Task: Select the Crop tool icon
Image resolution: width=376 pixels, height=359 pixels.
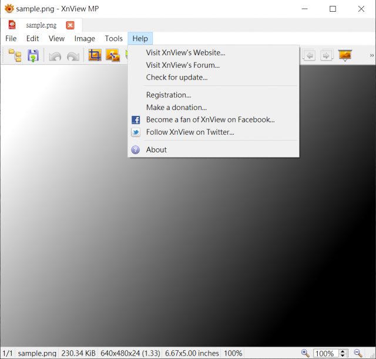Action: coord(95,55)
